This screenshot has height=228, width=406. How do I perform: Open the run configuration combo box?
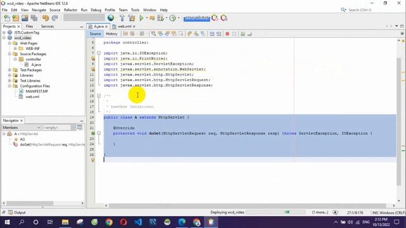84,18
